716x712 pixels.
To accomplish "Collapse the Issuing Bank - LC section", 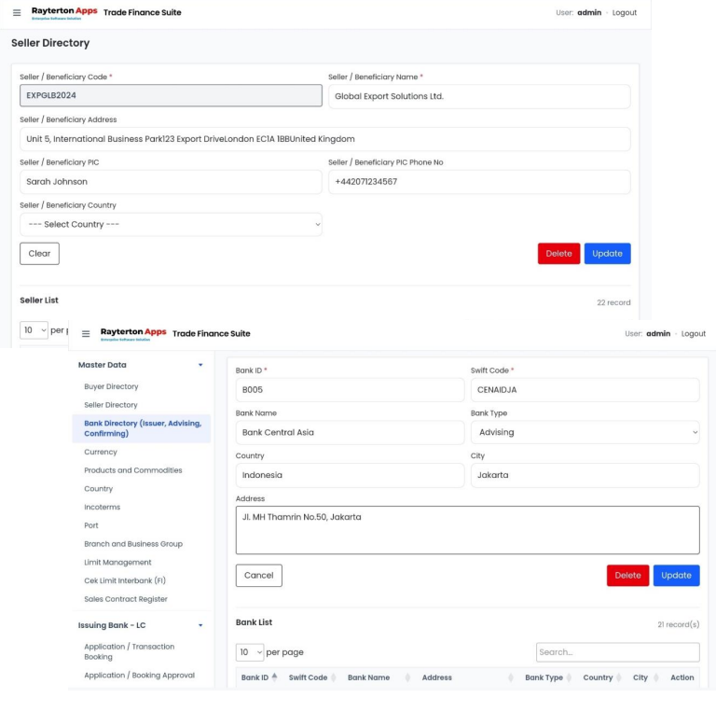I will [200, 625].
